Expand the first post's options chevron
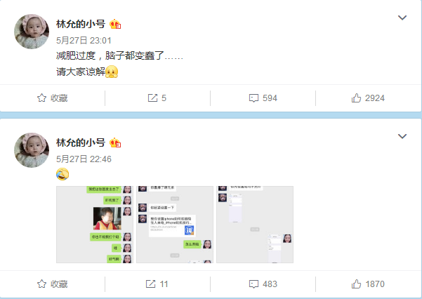The width and height of the screenshot is (422, 299). [402, 18]
